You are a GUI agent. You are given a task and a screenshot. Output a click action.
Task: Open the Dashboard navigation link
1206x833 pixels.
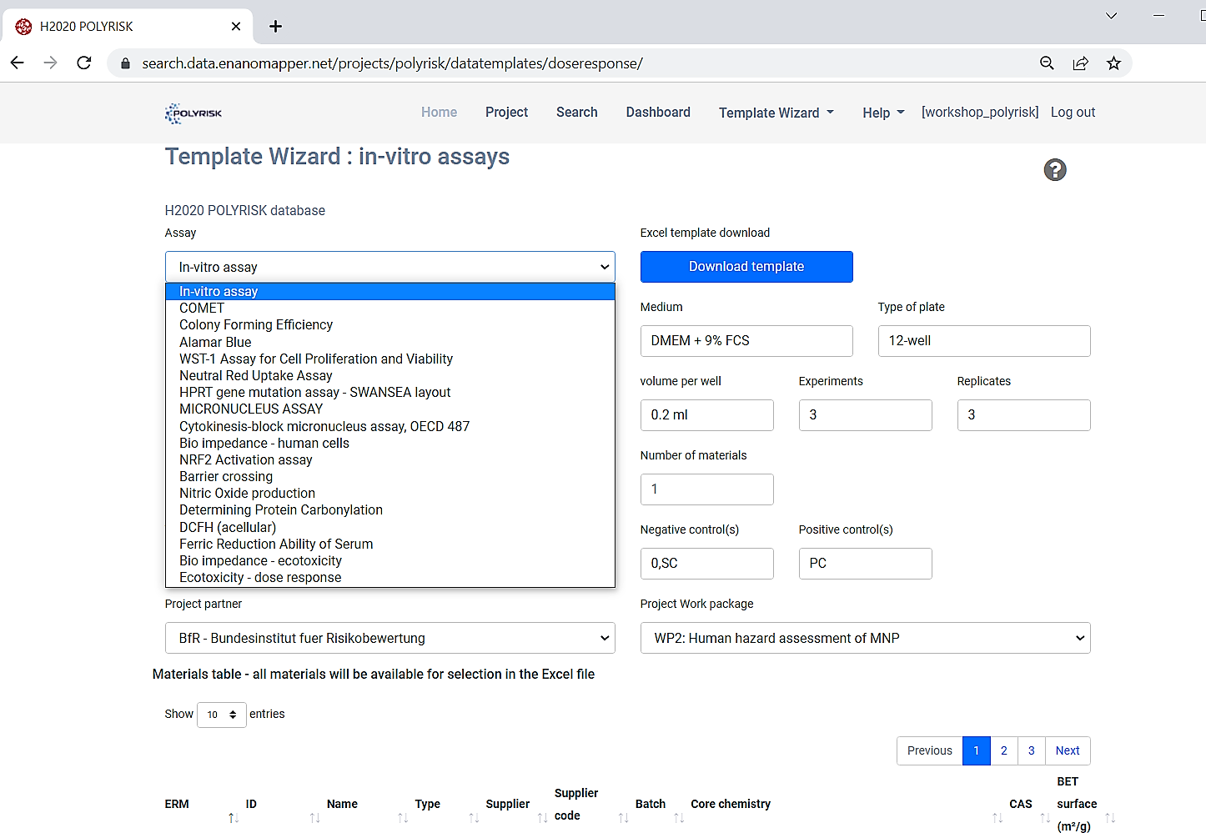coord(658,113)
